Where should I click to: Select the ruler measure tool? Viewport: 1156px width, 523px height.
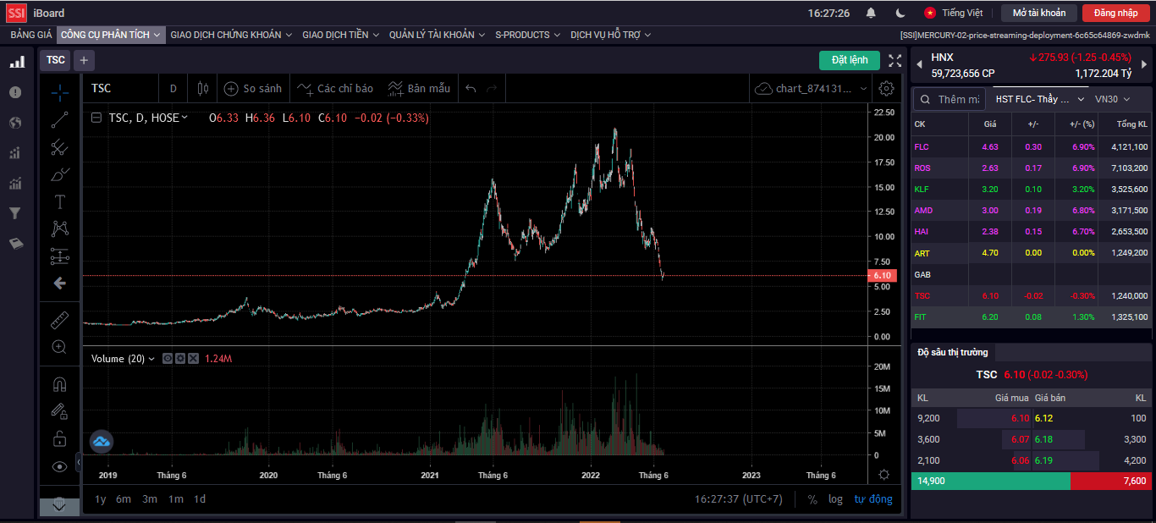[x=59, y=320]
